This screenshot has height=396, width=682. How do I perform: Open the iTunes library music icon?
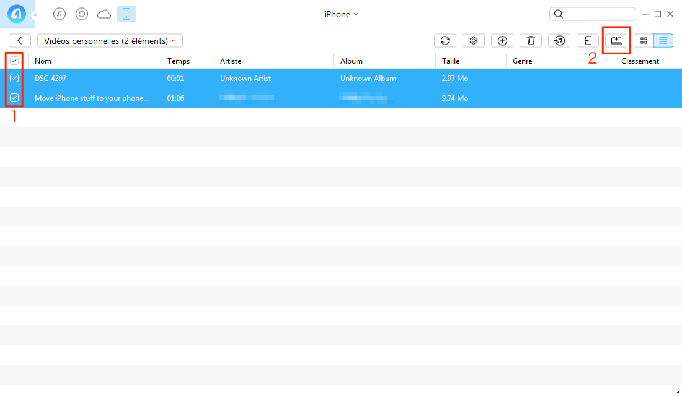coord(59,14)
